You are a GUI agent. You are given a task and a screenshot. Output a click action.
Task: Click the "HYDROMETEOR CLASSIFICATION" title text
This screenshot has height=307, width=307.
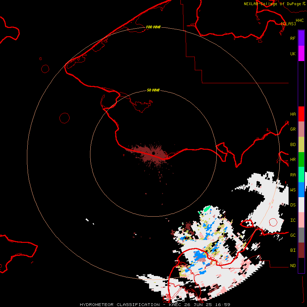(120, 305)
